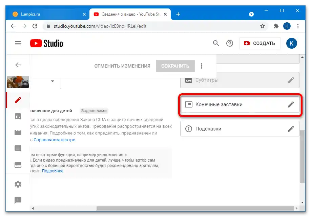Image resolution: width=311 pixels, height=217 pixels.
Task: Open the Справочном центре link
Action: (x=55, y=140)
